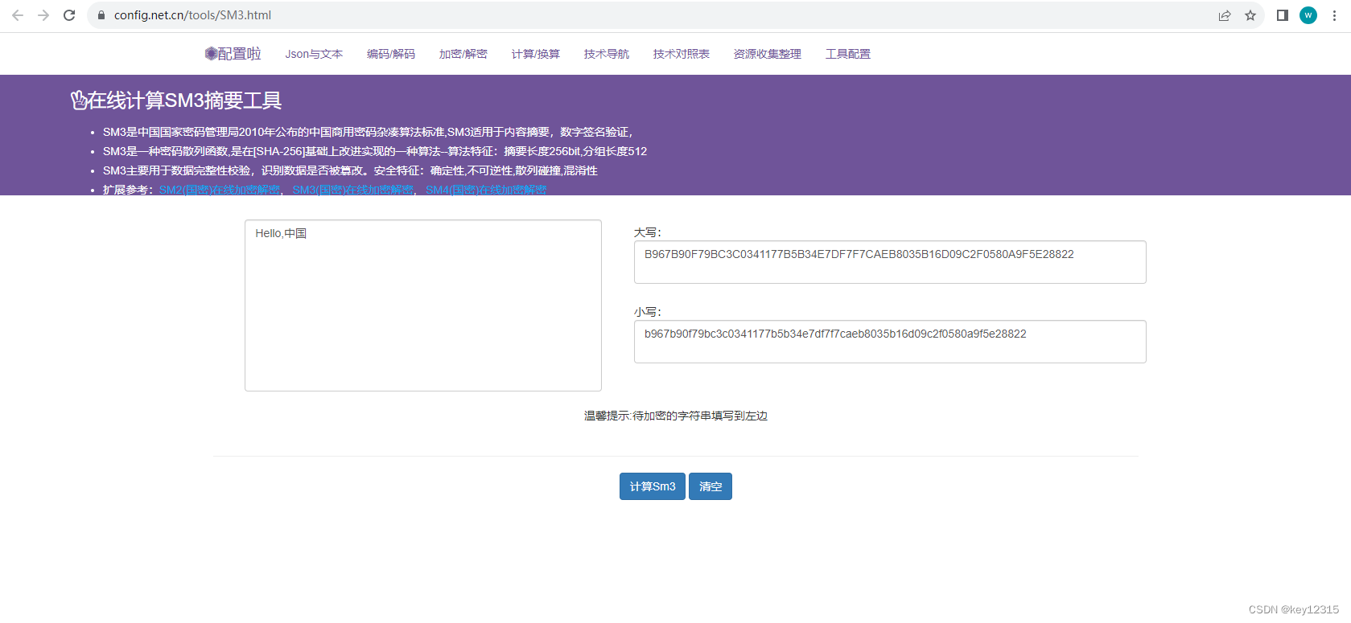Follow the SM2(国密)在线加密解密 link
The width and height of the screenshot is (1351, 623).
pos(220,190)
